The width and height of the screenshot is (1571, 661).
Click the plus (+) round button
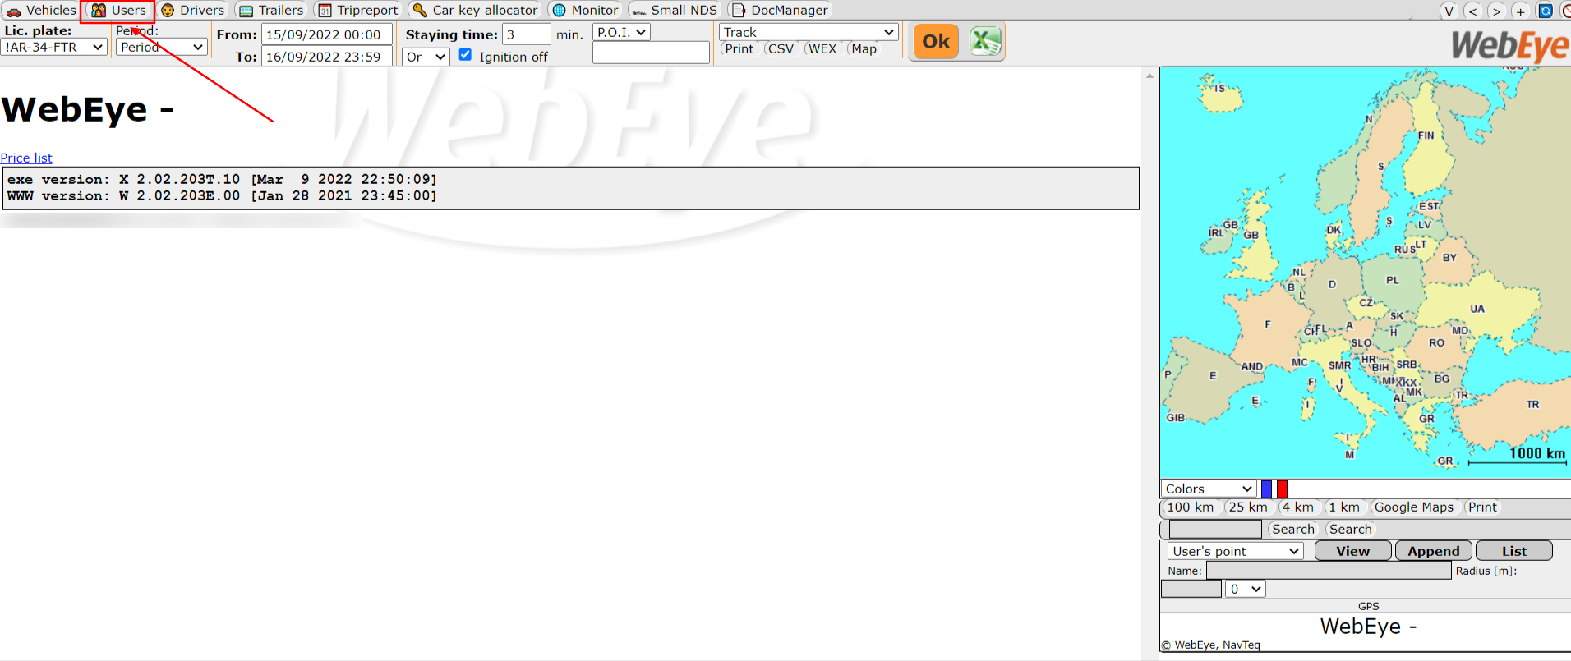1520,11
